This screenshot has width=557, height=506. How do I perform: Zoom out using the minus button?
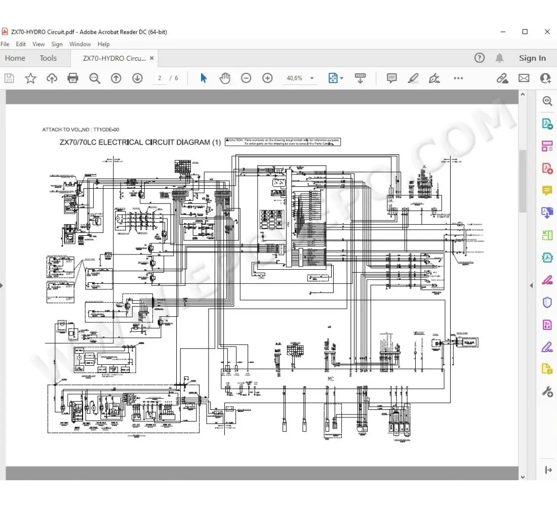pyautogui.click(x=246, y=78)
